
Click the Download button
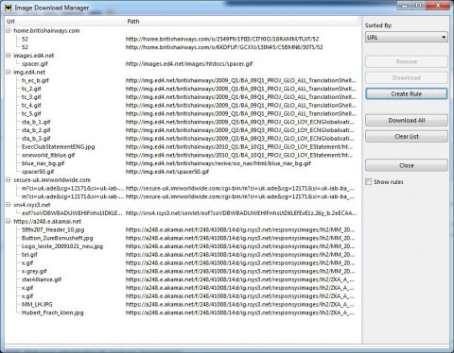pos(407,77)
